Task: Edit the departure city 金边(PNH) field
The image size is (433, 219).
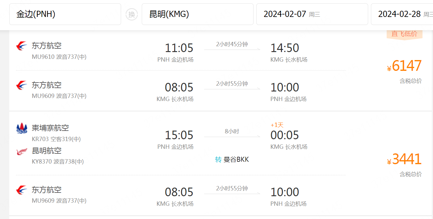Action: pyautogui.click(x=65, y=14)
